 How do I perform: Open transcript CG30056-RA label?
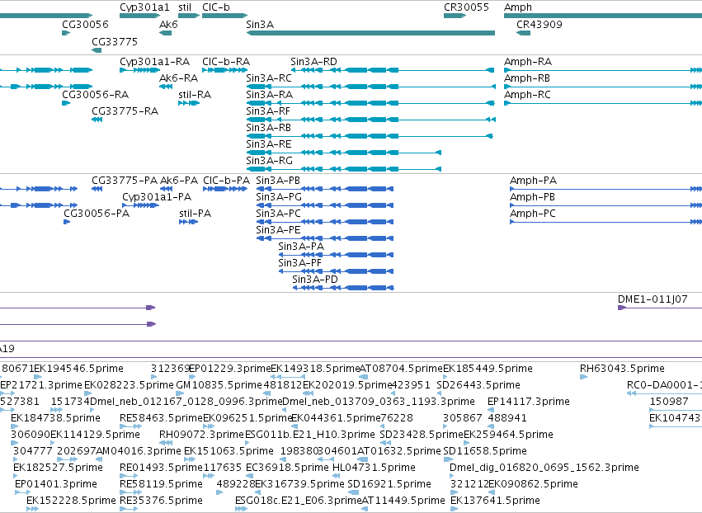[x=95, y=95]
